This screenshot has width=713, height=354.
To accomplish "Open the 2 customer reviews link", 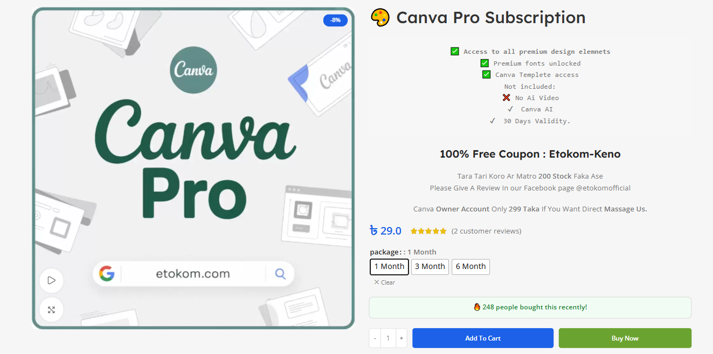I will (486, 231).
